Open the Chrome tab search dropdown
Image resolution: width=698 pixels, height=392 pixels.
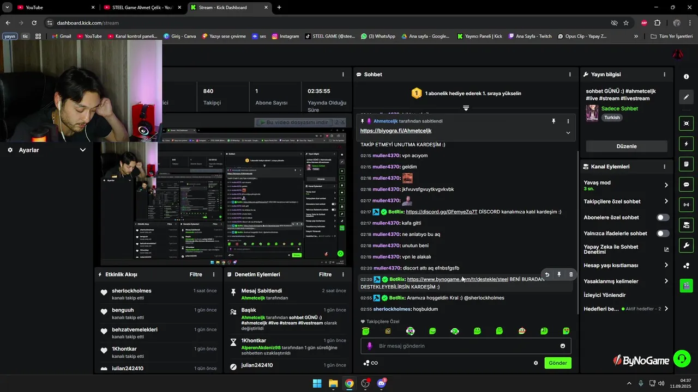coord(7,8)
